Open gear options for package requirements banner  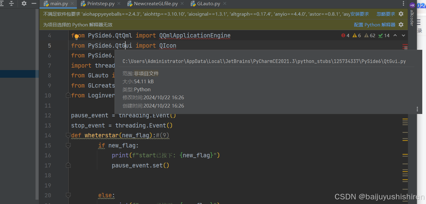click(401, 14)
